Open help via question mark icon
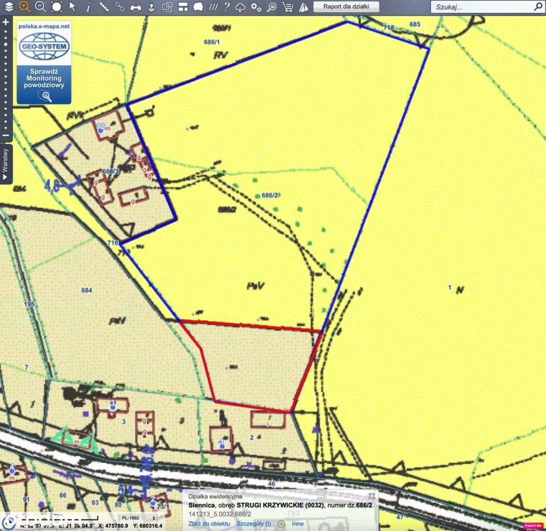 click(227, 6)
